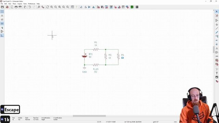Rotate selection clockwise
Screen dimensions: 219x123
tap(85, 7)
